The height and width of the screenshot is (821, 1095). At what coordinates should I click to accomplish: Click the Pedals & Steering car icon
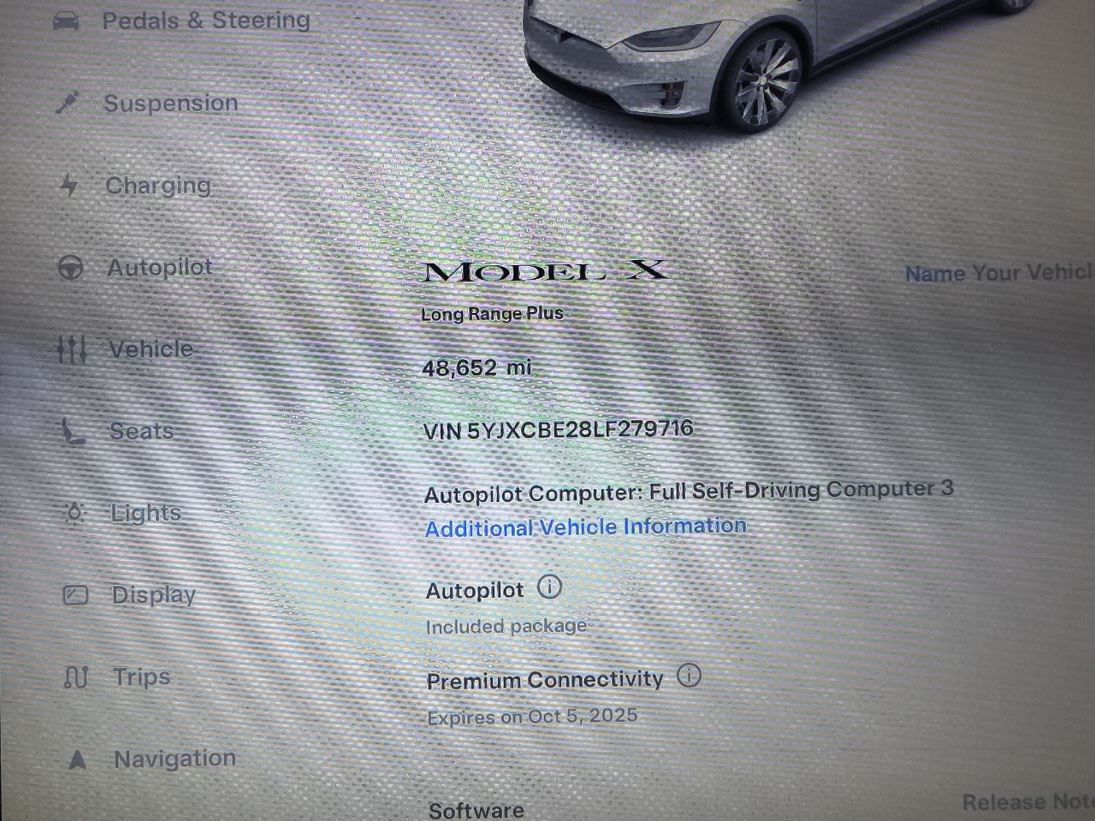click(66, 21)
